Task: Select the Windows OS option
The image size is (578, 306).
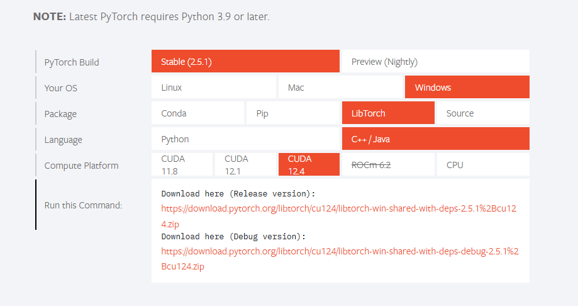Action: (467, 87)
